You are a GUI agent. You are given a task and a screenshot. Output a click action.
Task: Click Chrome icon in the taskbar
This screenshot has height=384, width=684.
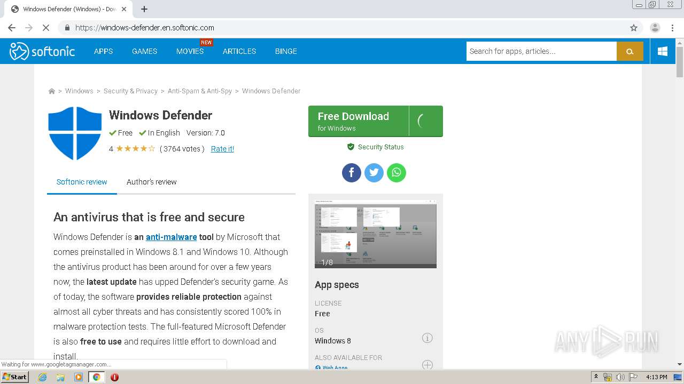point(97,377)
